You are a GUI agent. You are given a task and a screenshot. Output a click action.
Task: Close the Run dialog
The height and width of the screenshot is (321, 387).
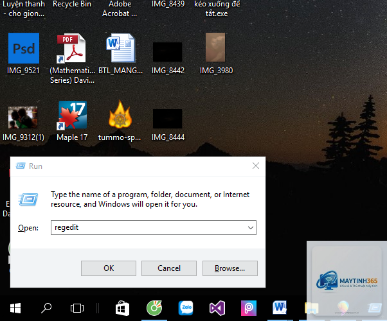point(256,166)
